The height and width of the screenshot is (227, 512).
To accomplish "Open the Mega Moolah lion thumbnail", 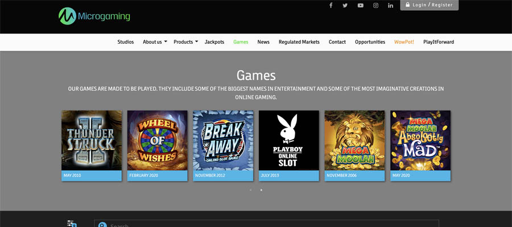I will [354, 140].
